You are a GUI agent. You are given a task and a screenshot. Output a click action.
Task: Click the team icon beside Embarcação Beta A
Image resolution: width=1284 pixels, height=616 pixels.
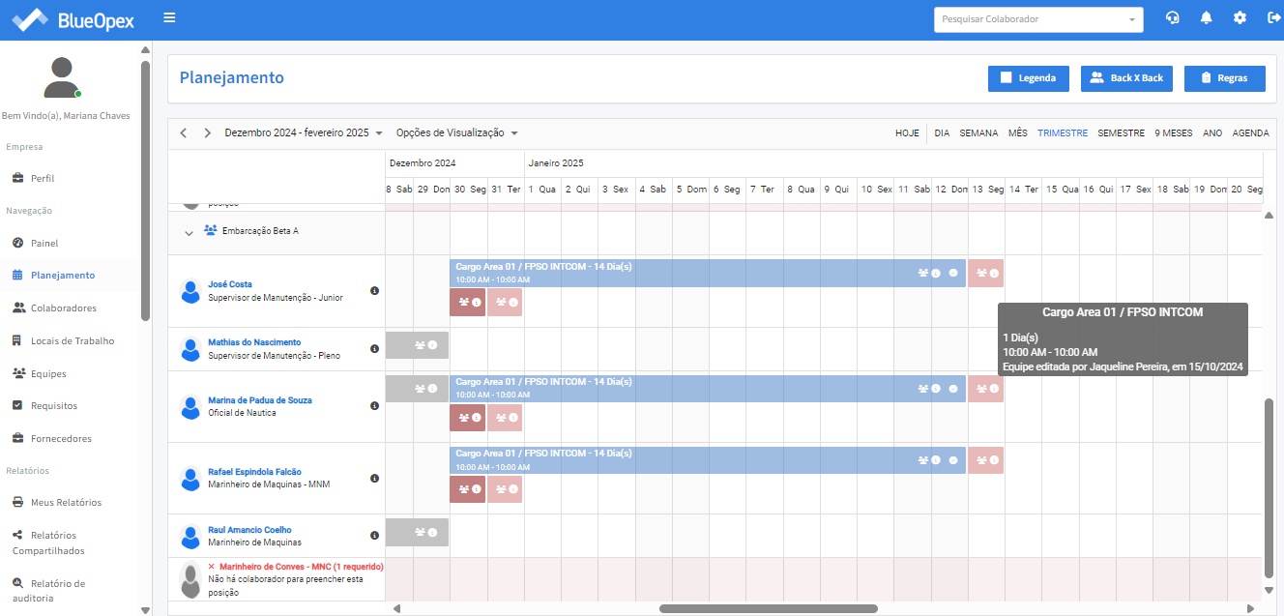(x=211, y=231)
